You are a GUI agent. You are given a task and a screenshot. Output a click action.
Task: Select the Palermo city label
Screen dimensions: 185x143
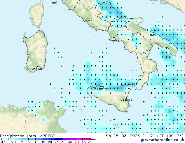pyautogui.click(x=101, y=89)
